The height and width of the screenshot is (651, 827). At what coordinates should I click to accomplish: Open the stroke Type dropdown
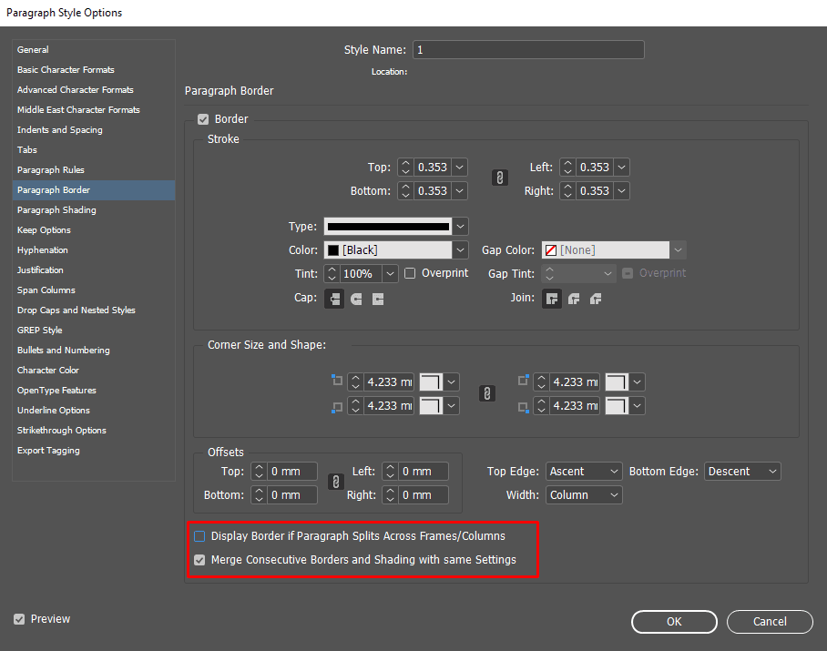[461, 227]
